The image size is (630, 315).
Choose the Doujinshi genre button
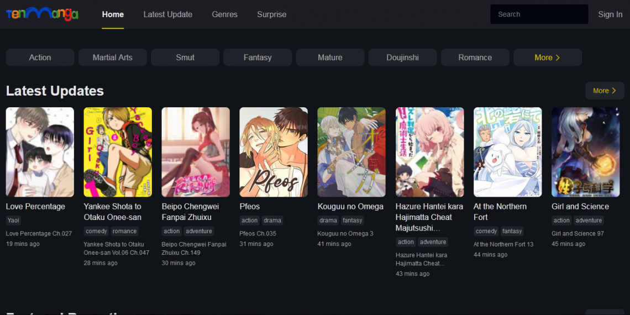[402, 57]
